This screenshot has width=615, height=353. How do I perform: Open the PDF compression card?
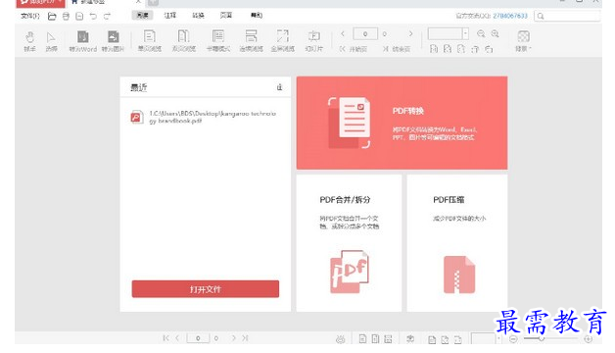point(457,243)
